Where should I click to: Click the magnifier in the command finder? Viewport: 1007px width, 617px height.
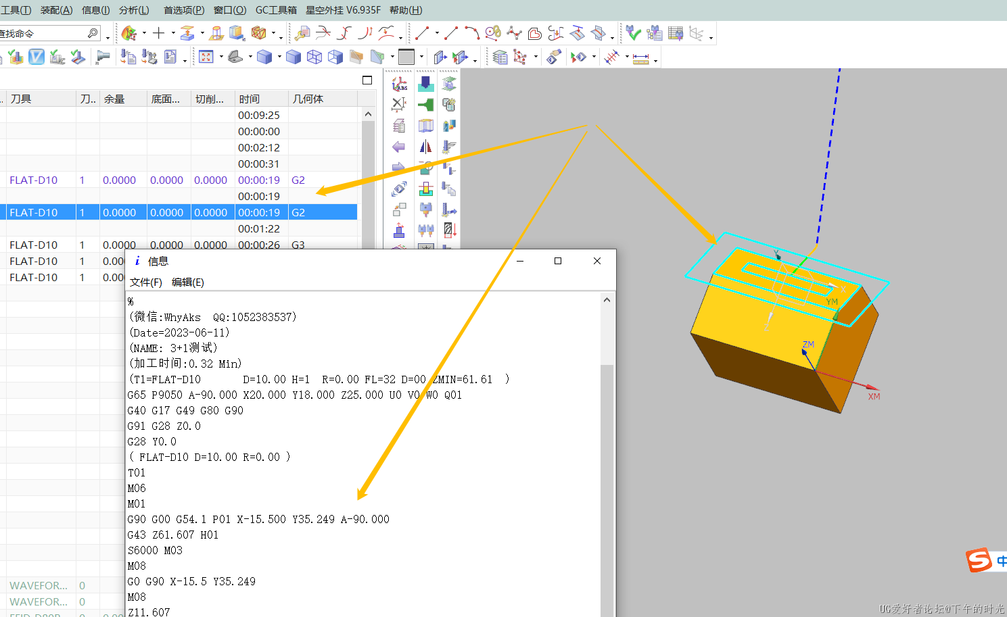click(x=93, y=32)
